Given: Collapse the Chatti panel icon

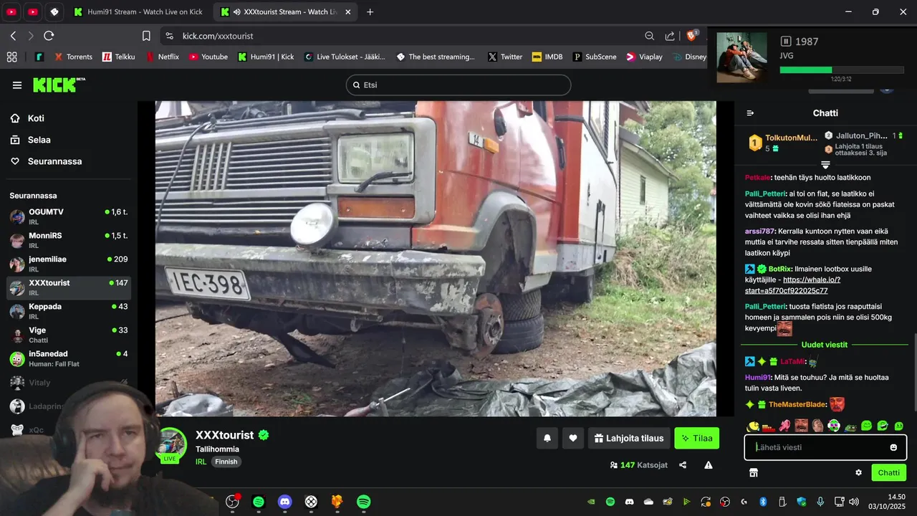Looking at the screenshot, I should tap(750, 113).
